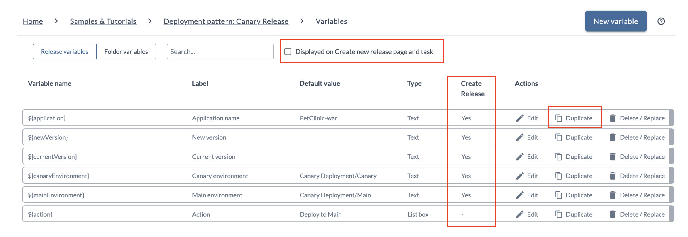Screen dimensions: 688x237
Task: Click the Label column header
Action: tap(200, 83)
